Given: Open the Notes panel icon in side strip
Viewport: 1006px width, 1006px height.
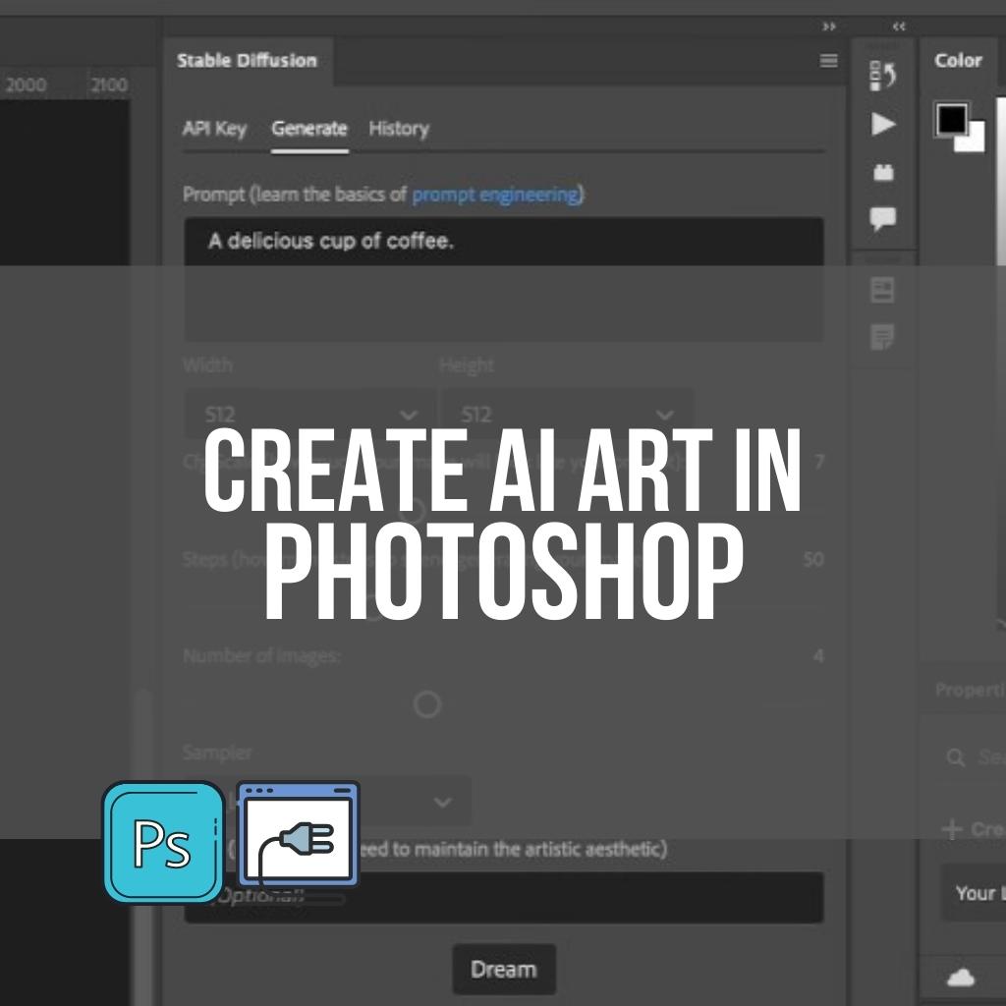Looking at the screenshot, I should coord(883,338).
